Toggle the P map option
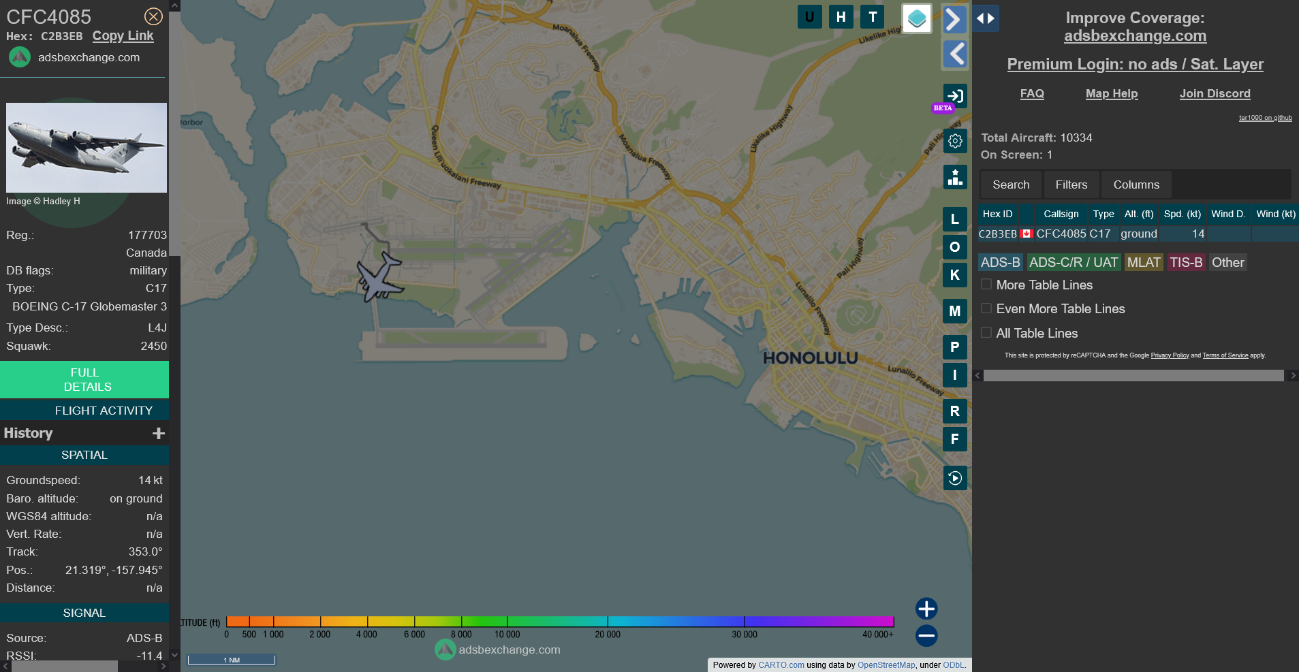The height and width of the screenshot is (672, 1299). point(955,347)
